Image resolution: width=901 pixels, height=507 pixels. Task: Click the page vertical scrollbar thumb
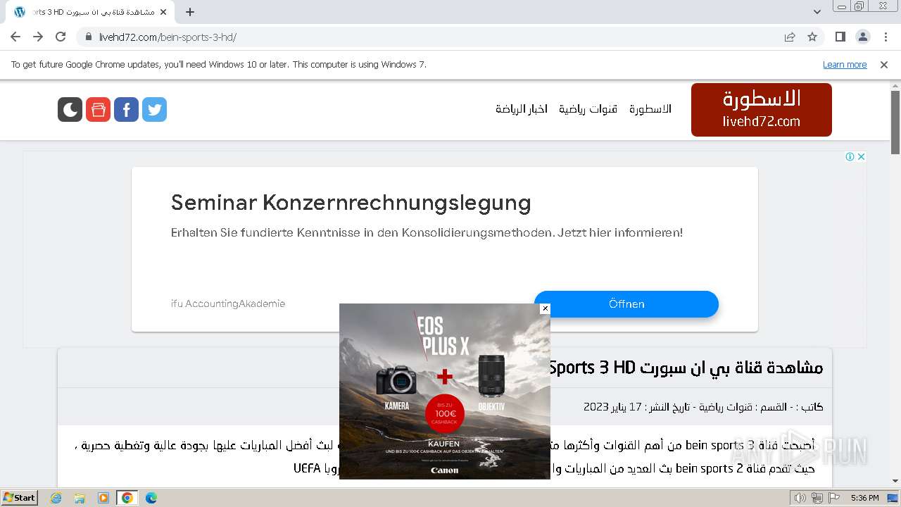(x=895, y=123)
